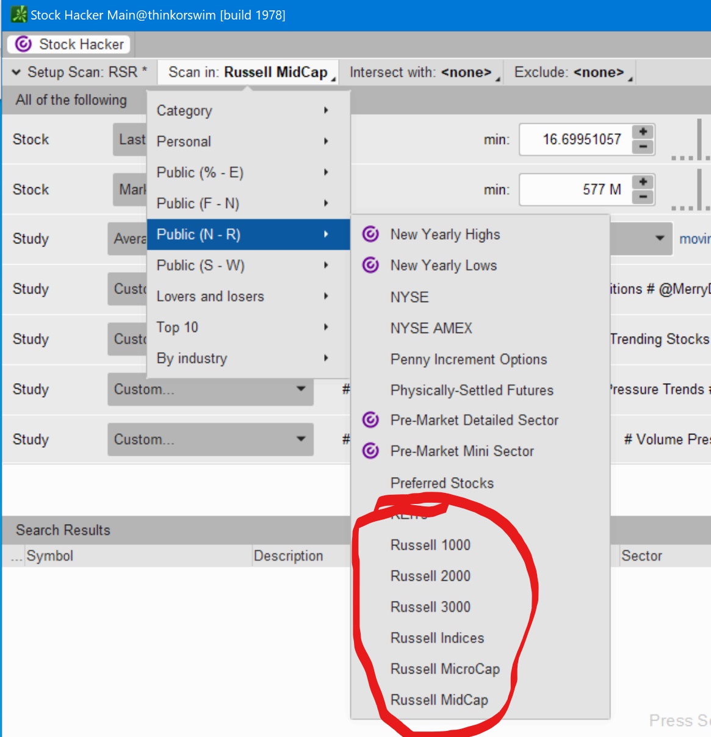
Task: Scan in Russell 2000
Action: point(480,576)
